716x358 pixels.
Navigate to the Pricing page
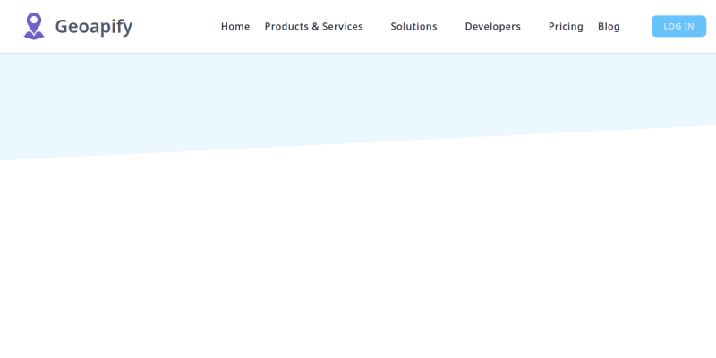[566, 27]
